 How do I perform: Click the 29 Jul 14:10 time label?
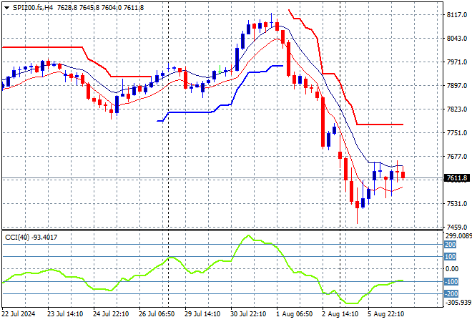[x=202, y=314]
